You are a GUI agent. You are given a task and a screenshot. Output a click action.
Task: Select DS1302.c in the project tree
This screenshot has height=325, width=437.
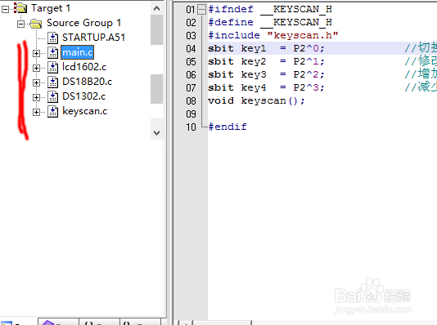point(84,96)
